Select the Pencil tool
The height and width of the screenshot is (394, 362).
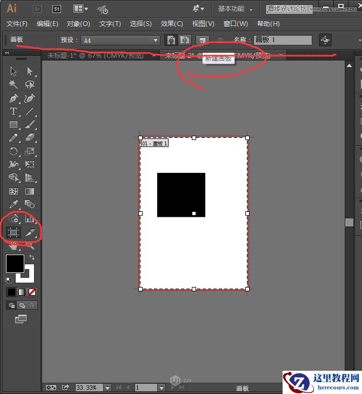pyautogui.click(x=14, y=137)
